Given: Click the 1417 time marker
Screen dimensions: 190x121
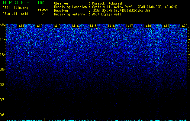Looking at the screenshot, I should 129,26.
